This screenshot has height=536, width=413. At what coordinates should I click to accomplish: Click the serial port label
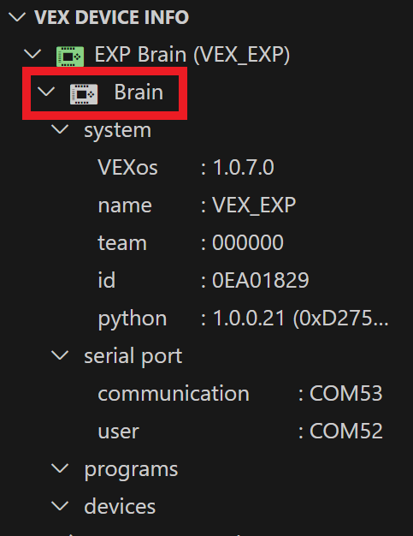coord(133,356)
